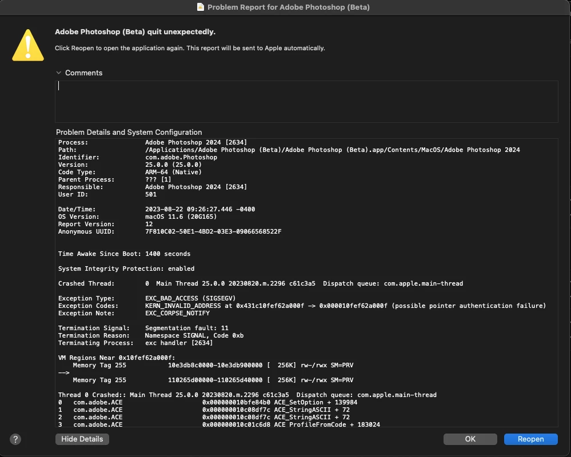Image resolution: width=571 pixels, height=457 pixels.
Task: Click 'Time Awake Since Boot' line
Action: (x=124, y=254)
